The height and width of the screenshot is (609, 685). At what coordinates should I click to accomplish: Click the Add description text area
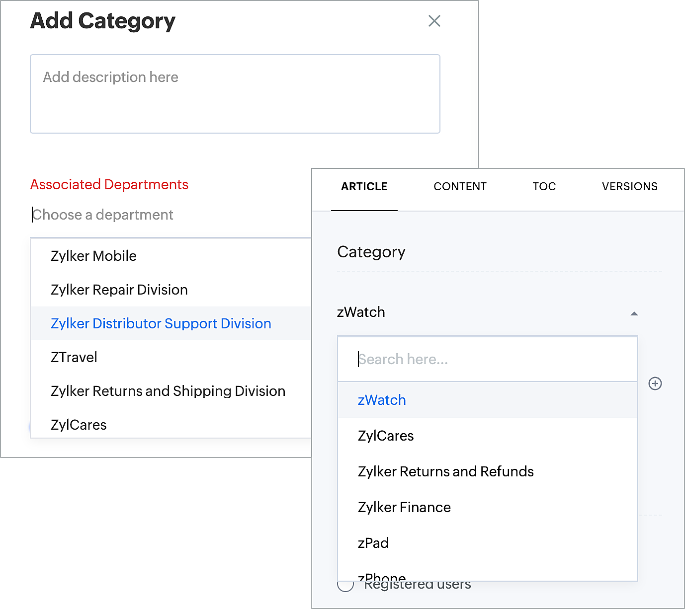tap(235, 94)
